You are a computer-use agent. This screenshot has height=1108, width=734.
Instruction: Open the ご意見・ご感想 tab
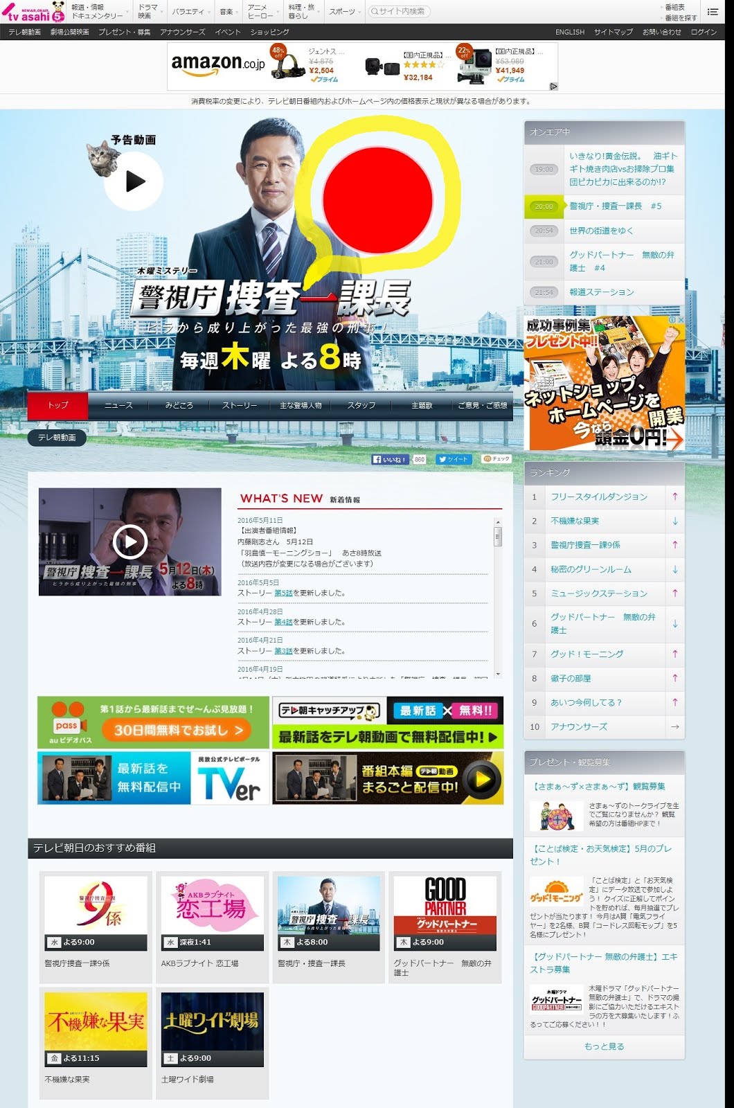[x=483, y=405]
